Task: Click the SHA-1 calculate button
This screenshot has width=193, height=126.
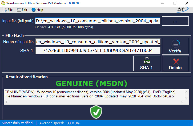Action: (x=147, y=63)
